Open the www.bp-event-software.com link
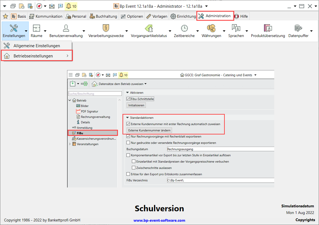The image size is (319, 225). click(159, 220)
